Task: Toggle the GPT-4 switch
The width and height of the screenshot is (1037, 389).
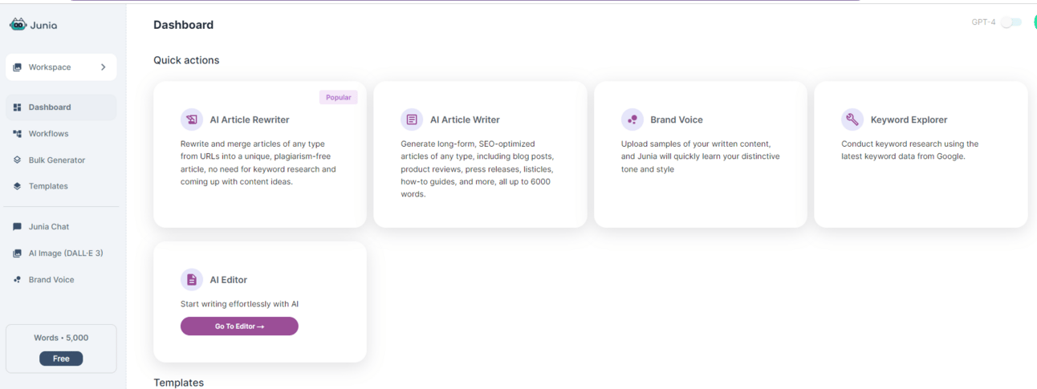Action: coord(1011,22)
